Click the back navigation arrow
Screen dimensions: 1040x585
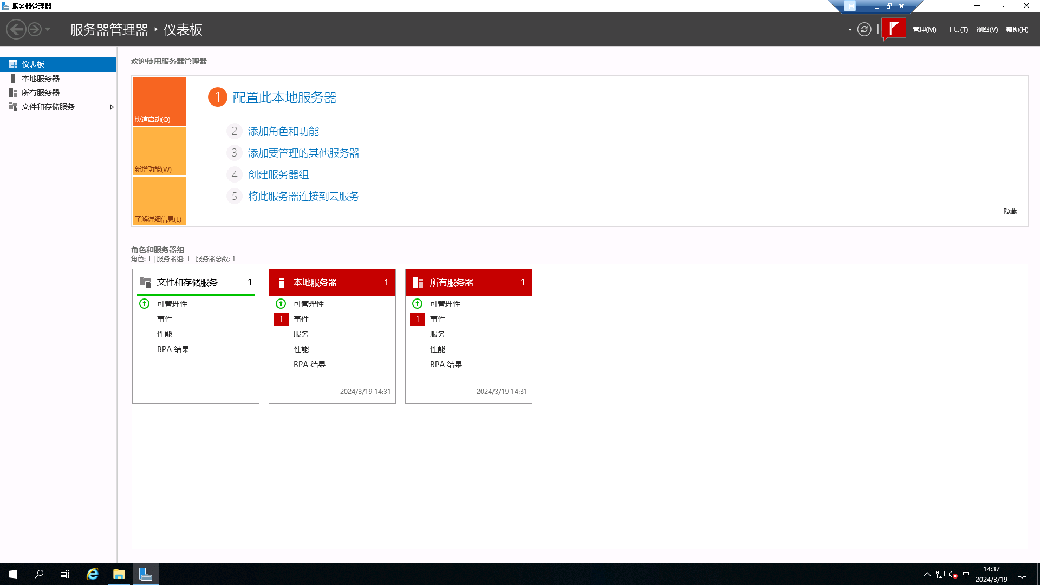16,29
